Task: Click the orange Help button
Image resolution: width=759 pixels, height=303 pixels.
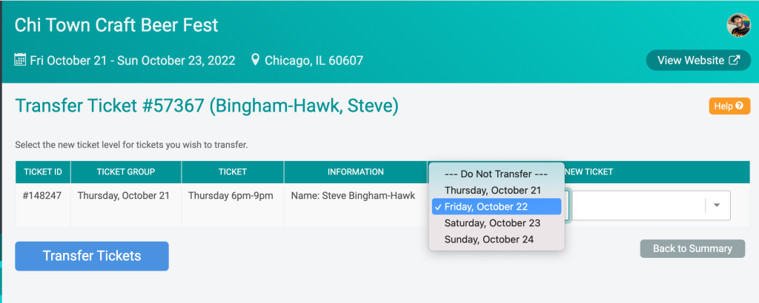Action: [729, 106]
